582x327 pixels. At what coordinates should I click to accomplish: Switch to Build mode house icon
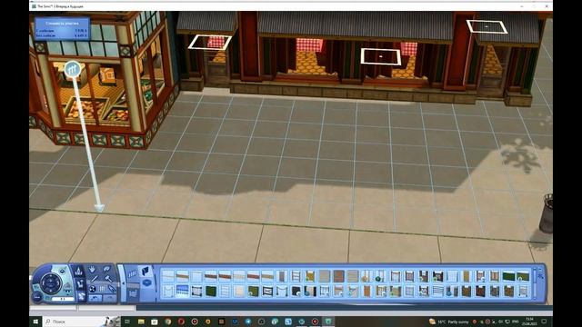point(81,297)
